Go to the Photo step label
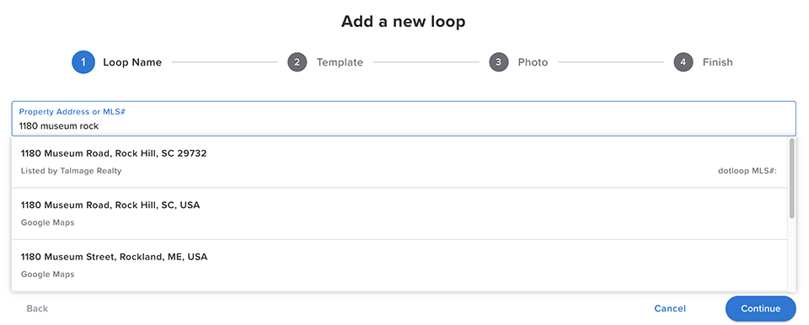Screen dimensions: 809x325 (533, 62)
